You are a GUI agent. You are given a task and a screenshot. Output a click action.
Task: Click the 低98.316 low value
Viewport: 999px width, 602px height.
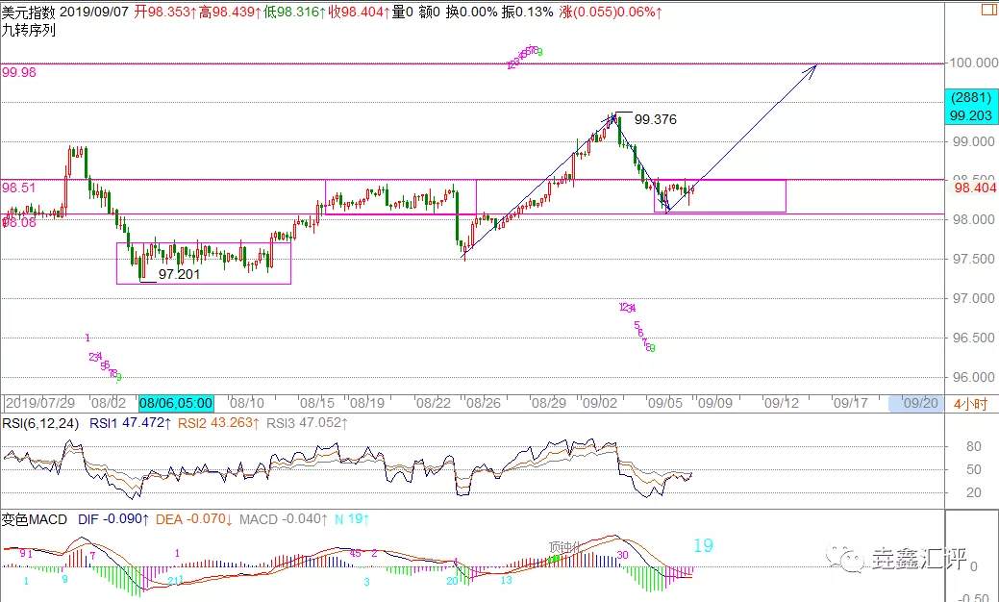[x=295, y=12]
